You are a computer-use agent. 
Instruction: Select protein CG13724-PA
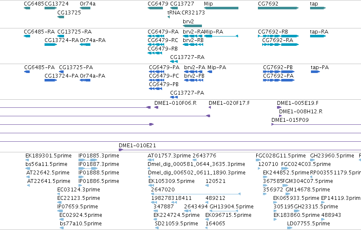[50, 80]
